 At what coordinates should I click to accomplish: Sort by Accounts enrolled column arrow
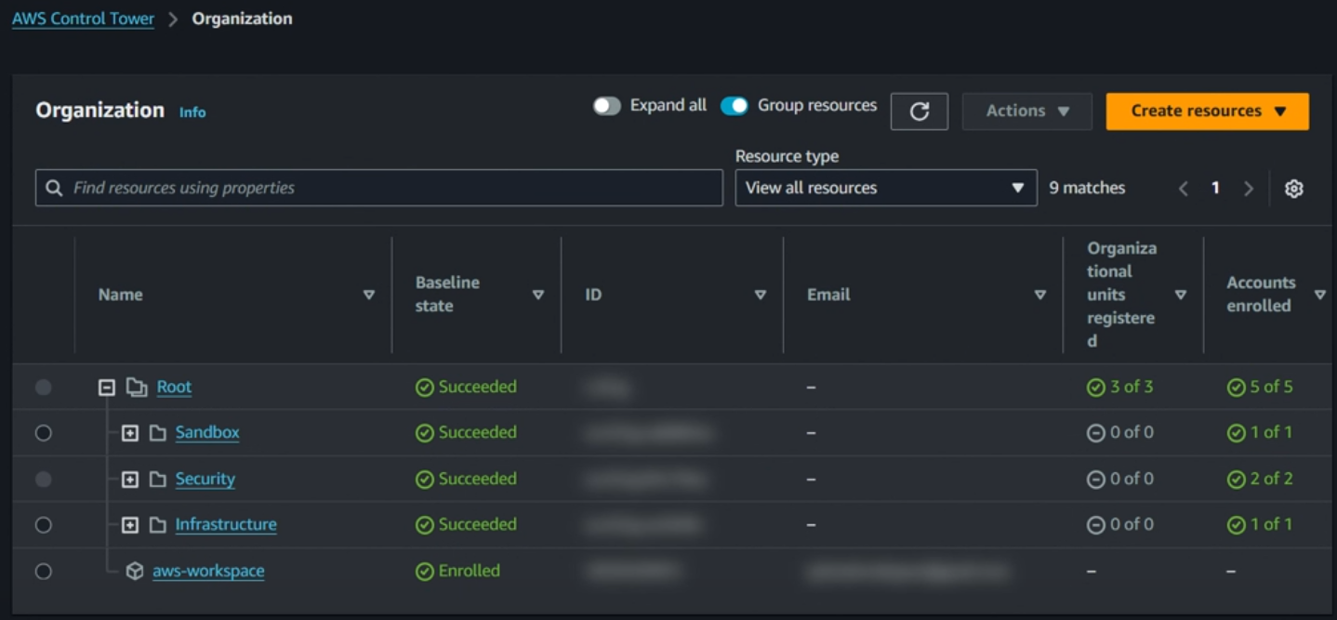[x=1320, y=295]
